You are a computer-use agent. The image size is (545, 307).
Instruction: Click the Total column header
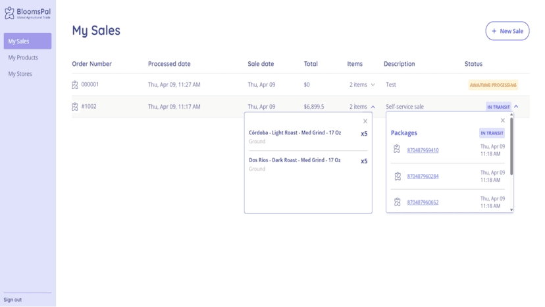tap(311, 64)
